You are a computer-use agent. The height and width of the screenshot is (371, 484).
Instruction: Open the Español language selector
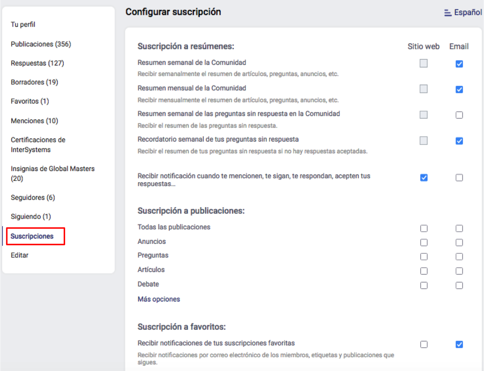[463, 13]
